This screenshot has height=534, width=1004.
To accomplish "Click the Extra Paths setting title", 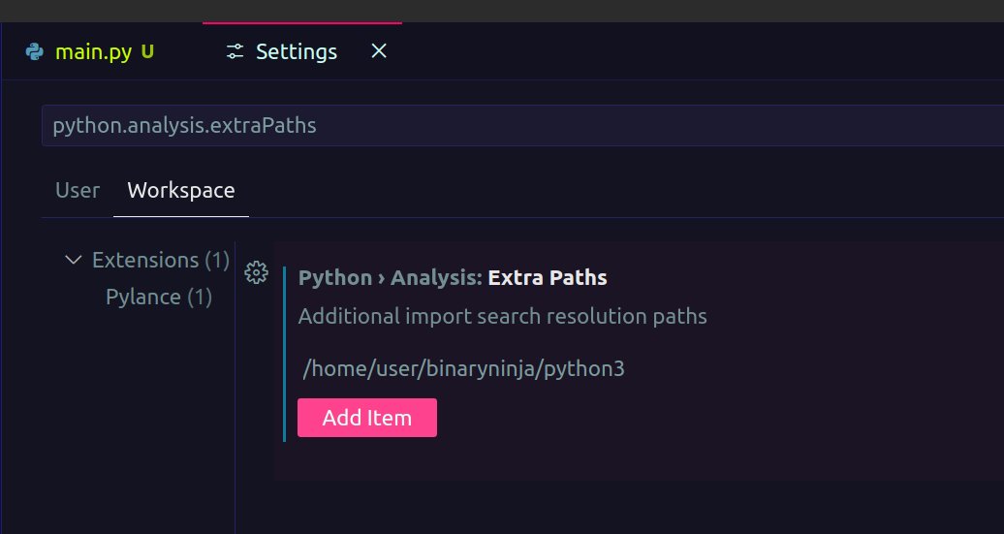I will [x=453, y=278].
